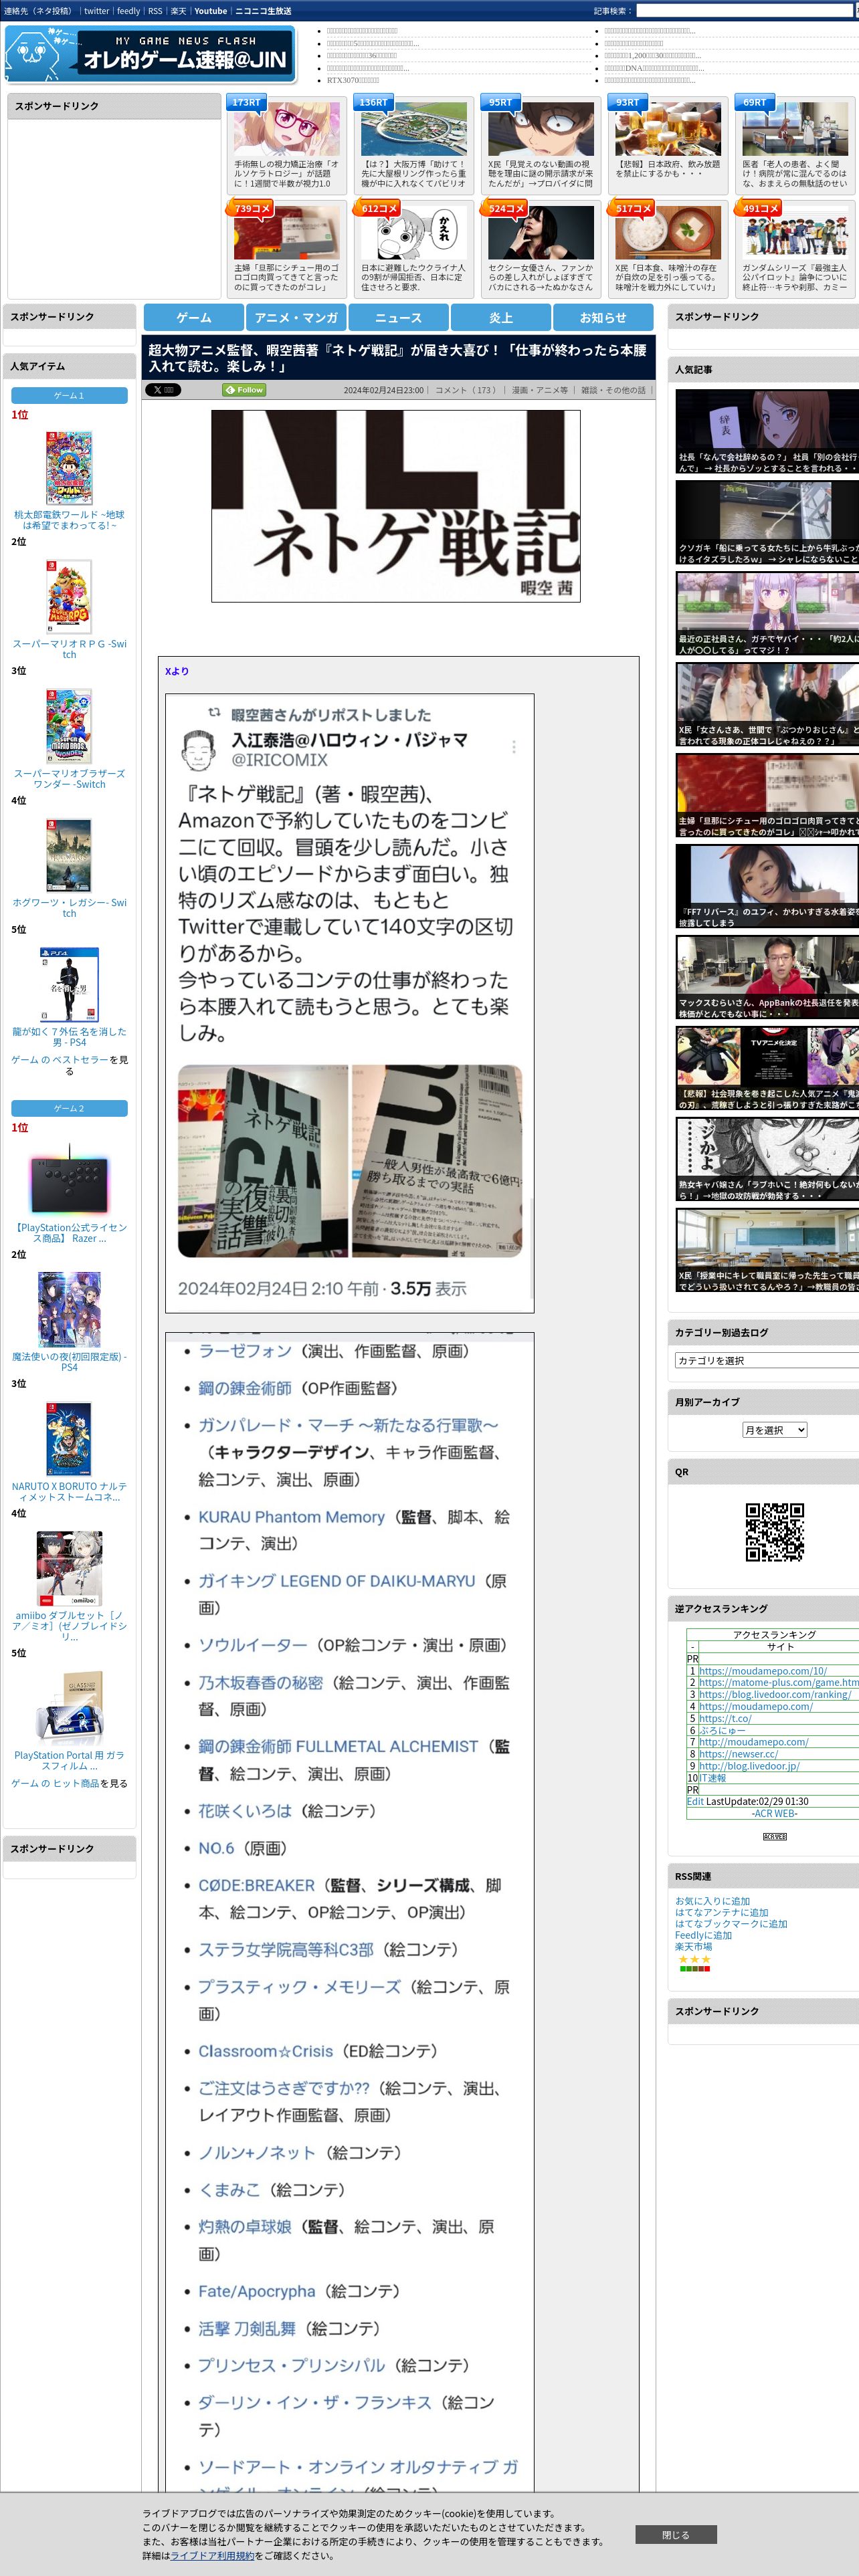The image size is (859, 2576).
Task: Open the amiibo ダブルセット product image
Action: (69, 1568)
